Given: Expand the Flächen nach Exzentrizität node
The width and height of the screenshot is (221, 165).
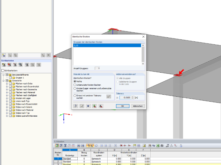Looking at the screenshot, I should 7,87.
